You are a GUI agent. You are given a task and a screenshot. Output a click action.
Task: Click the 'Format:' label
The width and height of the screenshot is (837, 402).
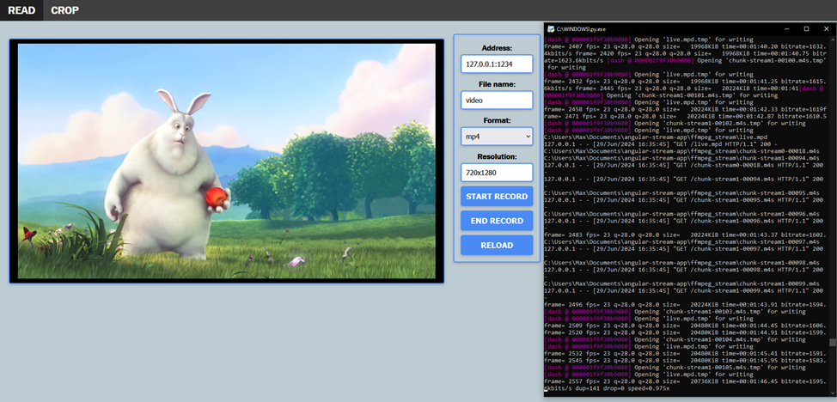coord(497,120)
